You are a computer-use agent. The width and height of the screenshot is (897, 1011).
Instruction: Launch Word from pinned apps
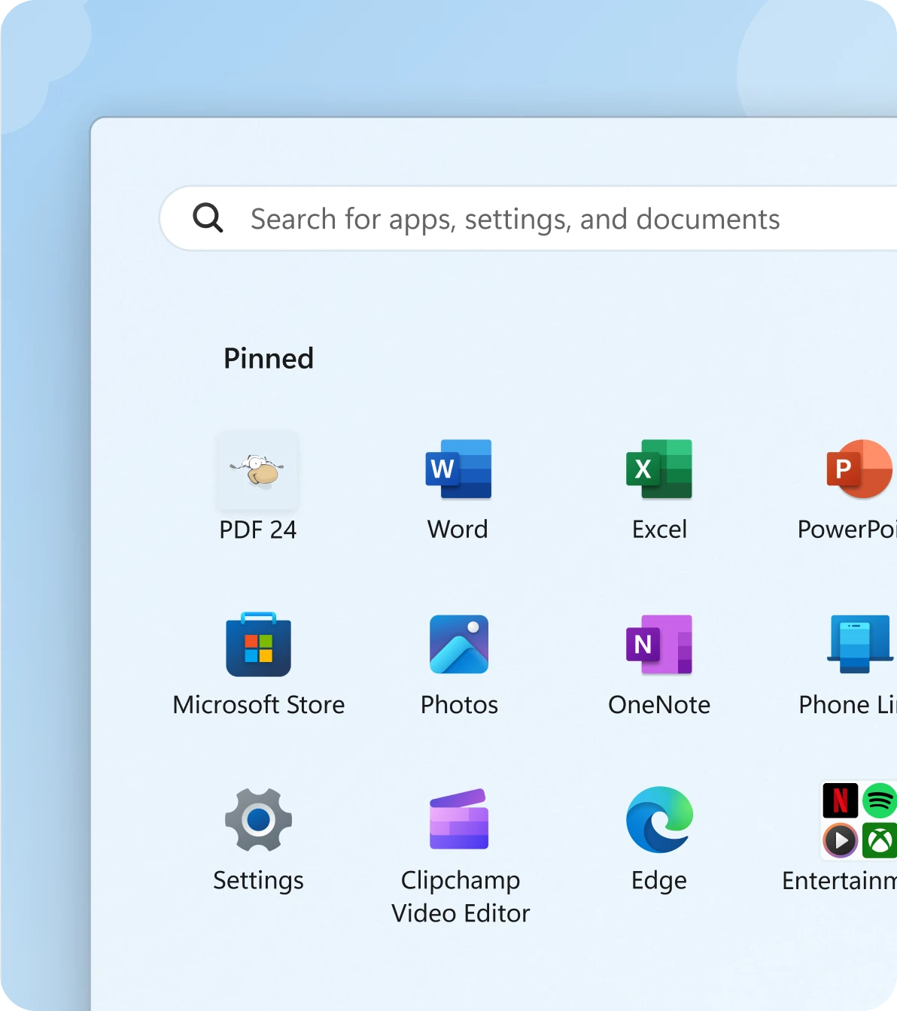coord(458,469)
